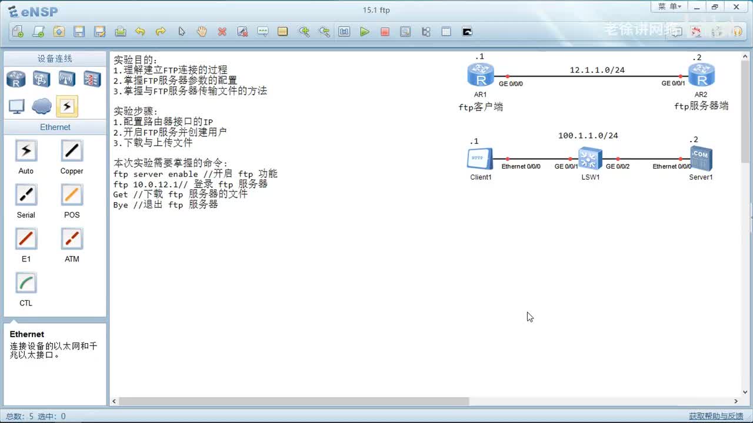
Task: Create a new topology file
Action: pyautogui.click(x=18, y=32)
